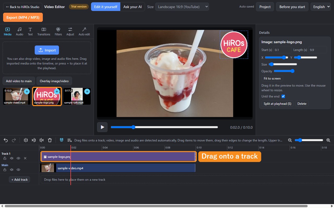Trim the clip end with the right-trim icon
The height and width of the screenshot is (208, 334).
tap(42, 140)
